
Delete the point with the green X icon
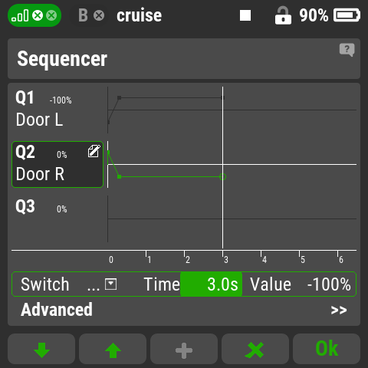pyautogui.click(x=255, y=349)
